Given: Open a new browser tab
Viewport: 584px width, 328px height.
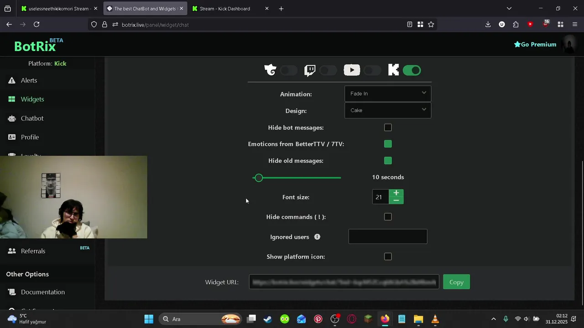Looking at the screenshot, I should 281,9.
